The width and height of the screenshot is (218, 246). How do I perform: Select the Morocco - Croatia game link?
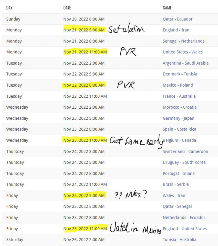[x=180, y=107]
